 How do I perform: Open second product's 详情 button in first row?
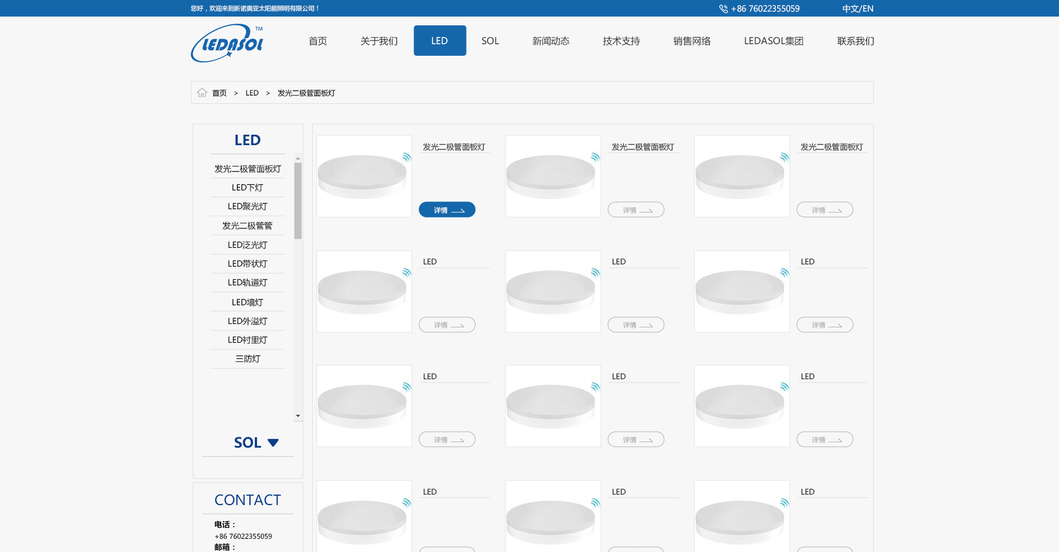635,210
